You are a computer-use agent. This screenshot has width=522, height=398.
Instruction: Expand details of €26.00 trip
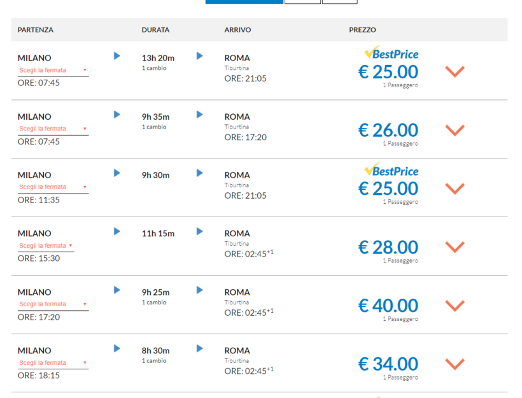point(455,130)
